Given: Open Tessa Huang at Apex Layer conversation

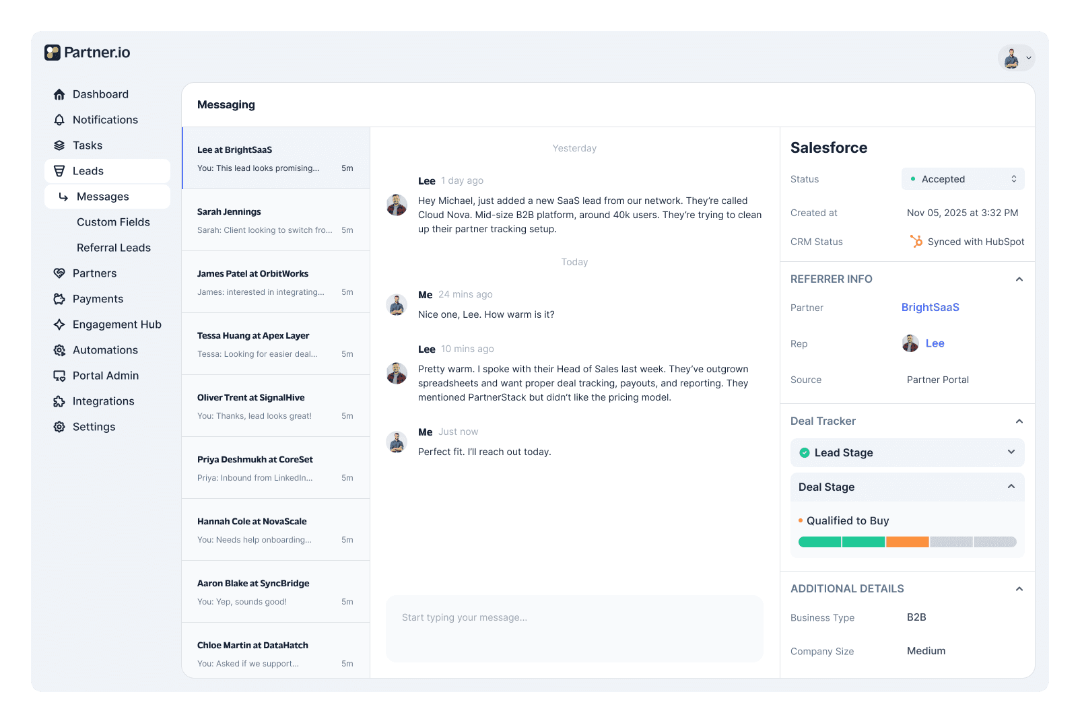Looking at the screenshot, I should click(x=276, y=344).
